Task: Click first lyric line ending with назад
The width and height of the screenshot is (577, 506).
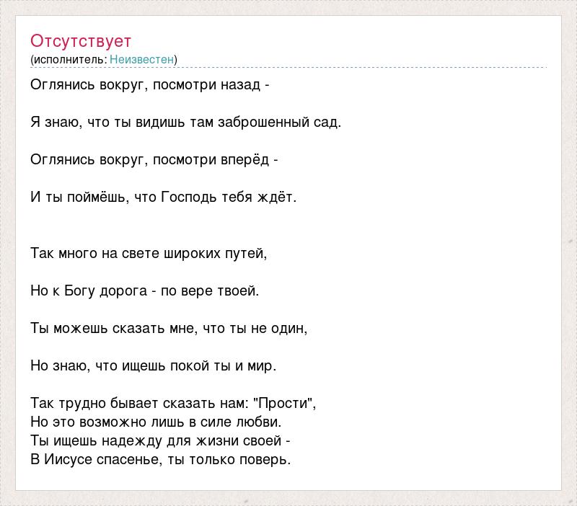Action: [150, 84]
